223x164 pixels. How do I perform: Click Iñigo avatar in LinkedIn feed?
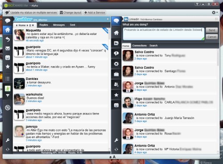click(x=128, y=102)
